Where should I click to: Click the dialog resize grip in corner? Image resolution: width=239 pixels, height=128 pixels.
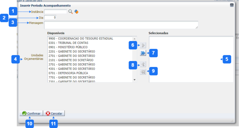point(232,121)
